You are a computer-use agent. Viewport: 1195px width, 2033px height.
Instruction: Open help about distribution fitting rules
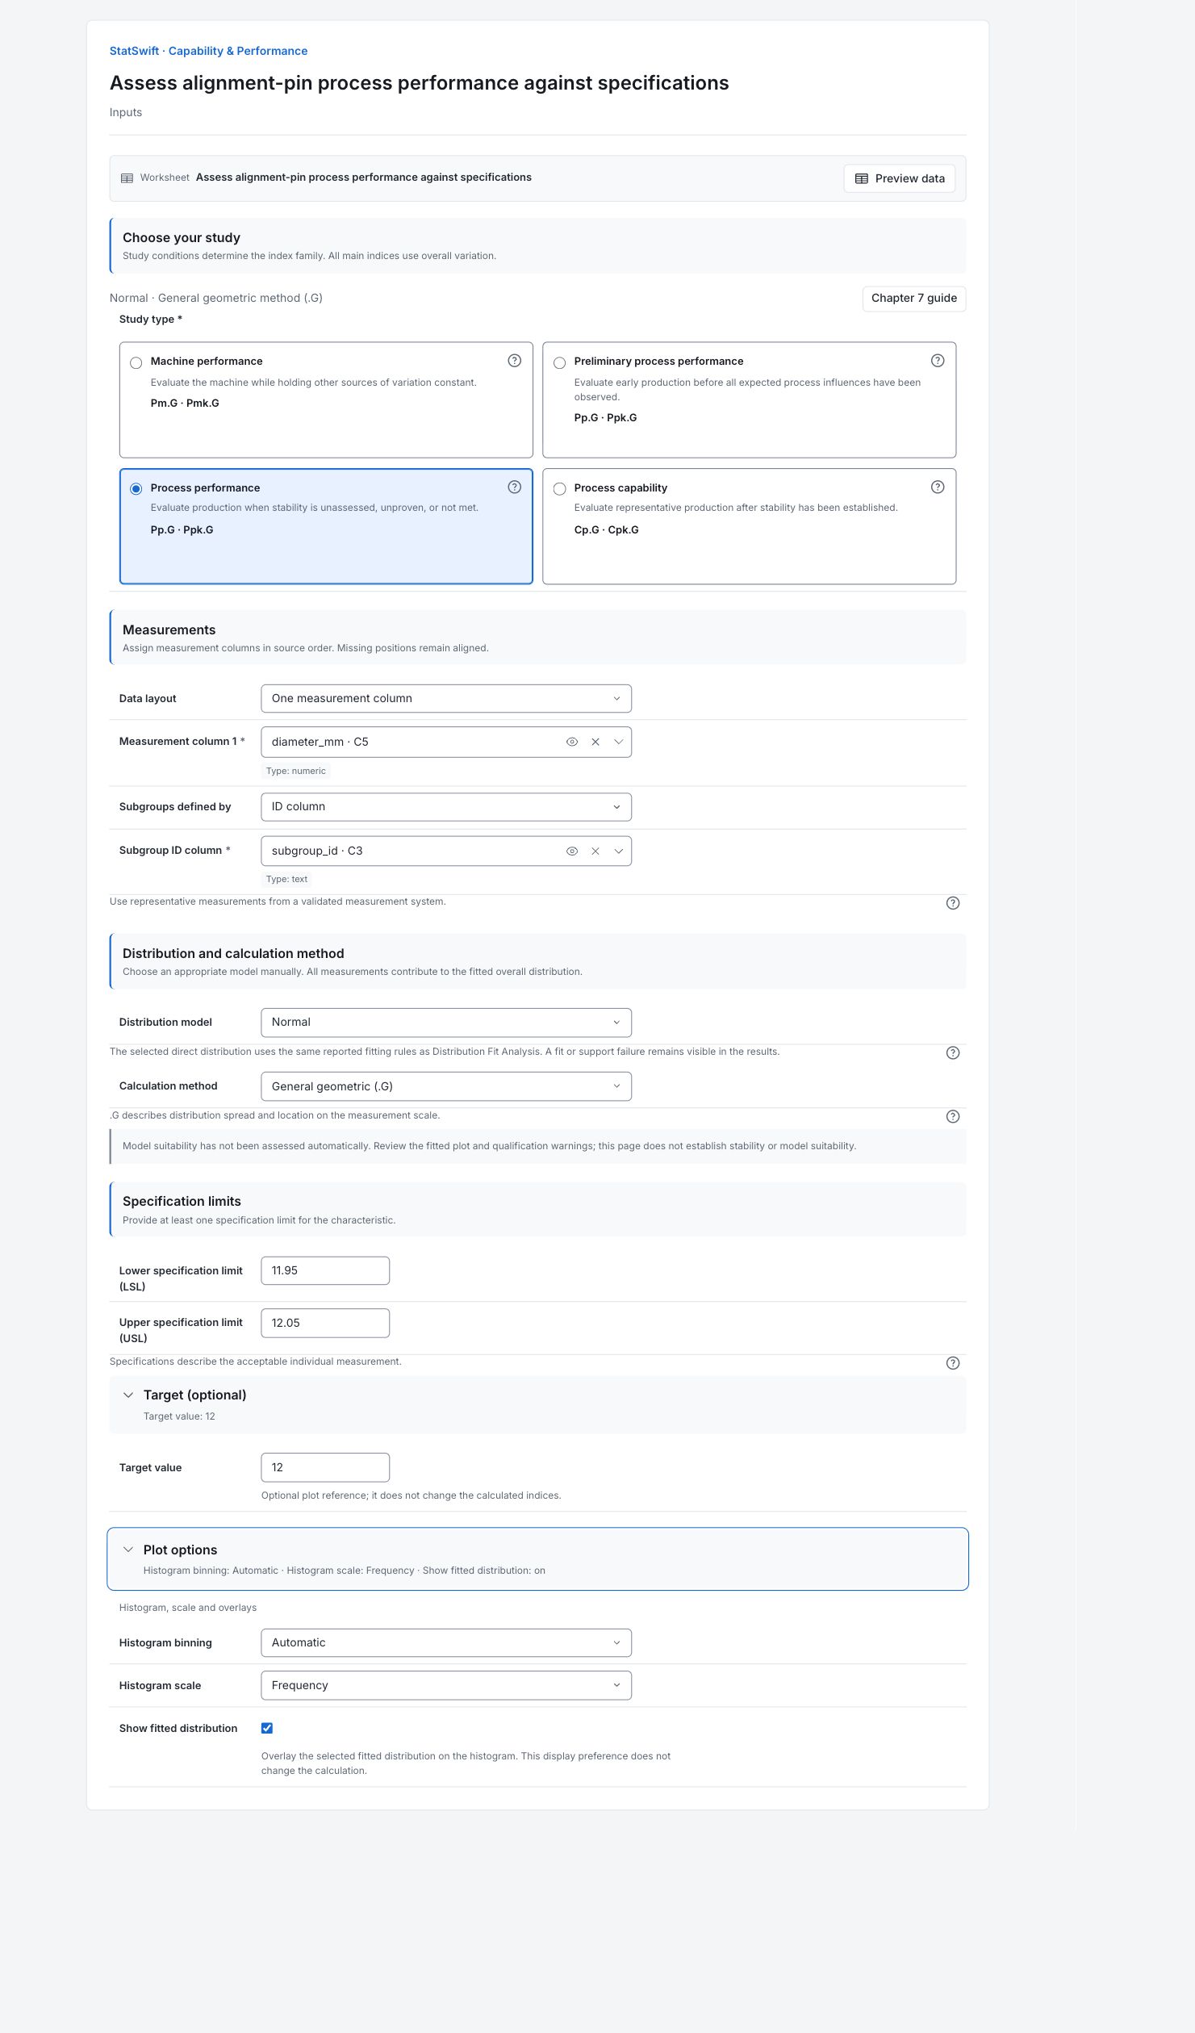pos(953,1053)
